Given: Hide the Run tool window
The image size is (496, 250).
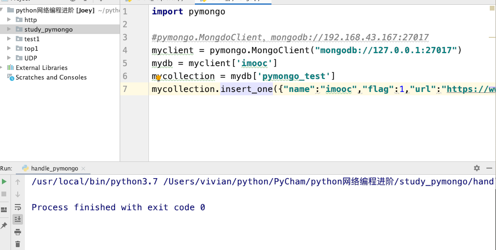Looking at the screenshot, I should point(489,168).
